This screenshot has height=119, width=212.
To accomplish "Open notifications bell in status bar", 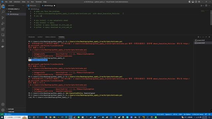I will pyautogui.click(x=209, y=114).
